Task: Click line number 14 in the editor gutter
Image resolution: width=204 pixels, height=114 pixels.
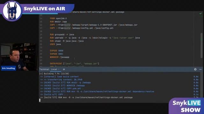Action: pyautogui.click(x=41, y=18)
